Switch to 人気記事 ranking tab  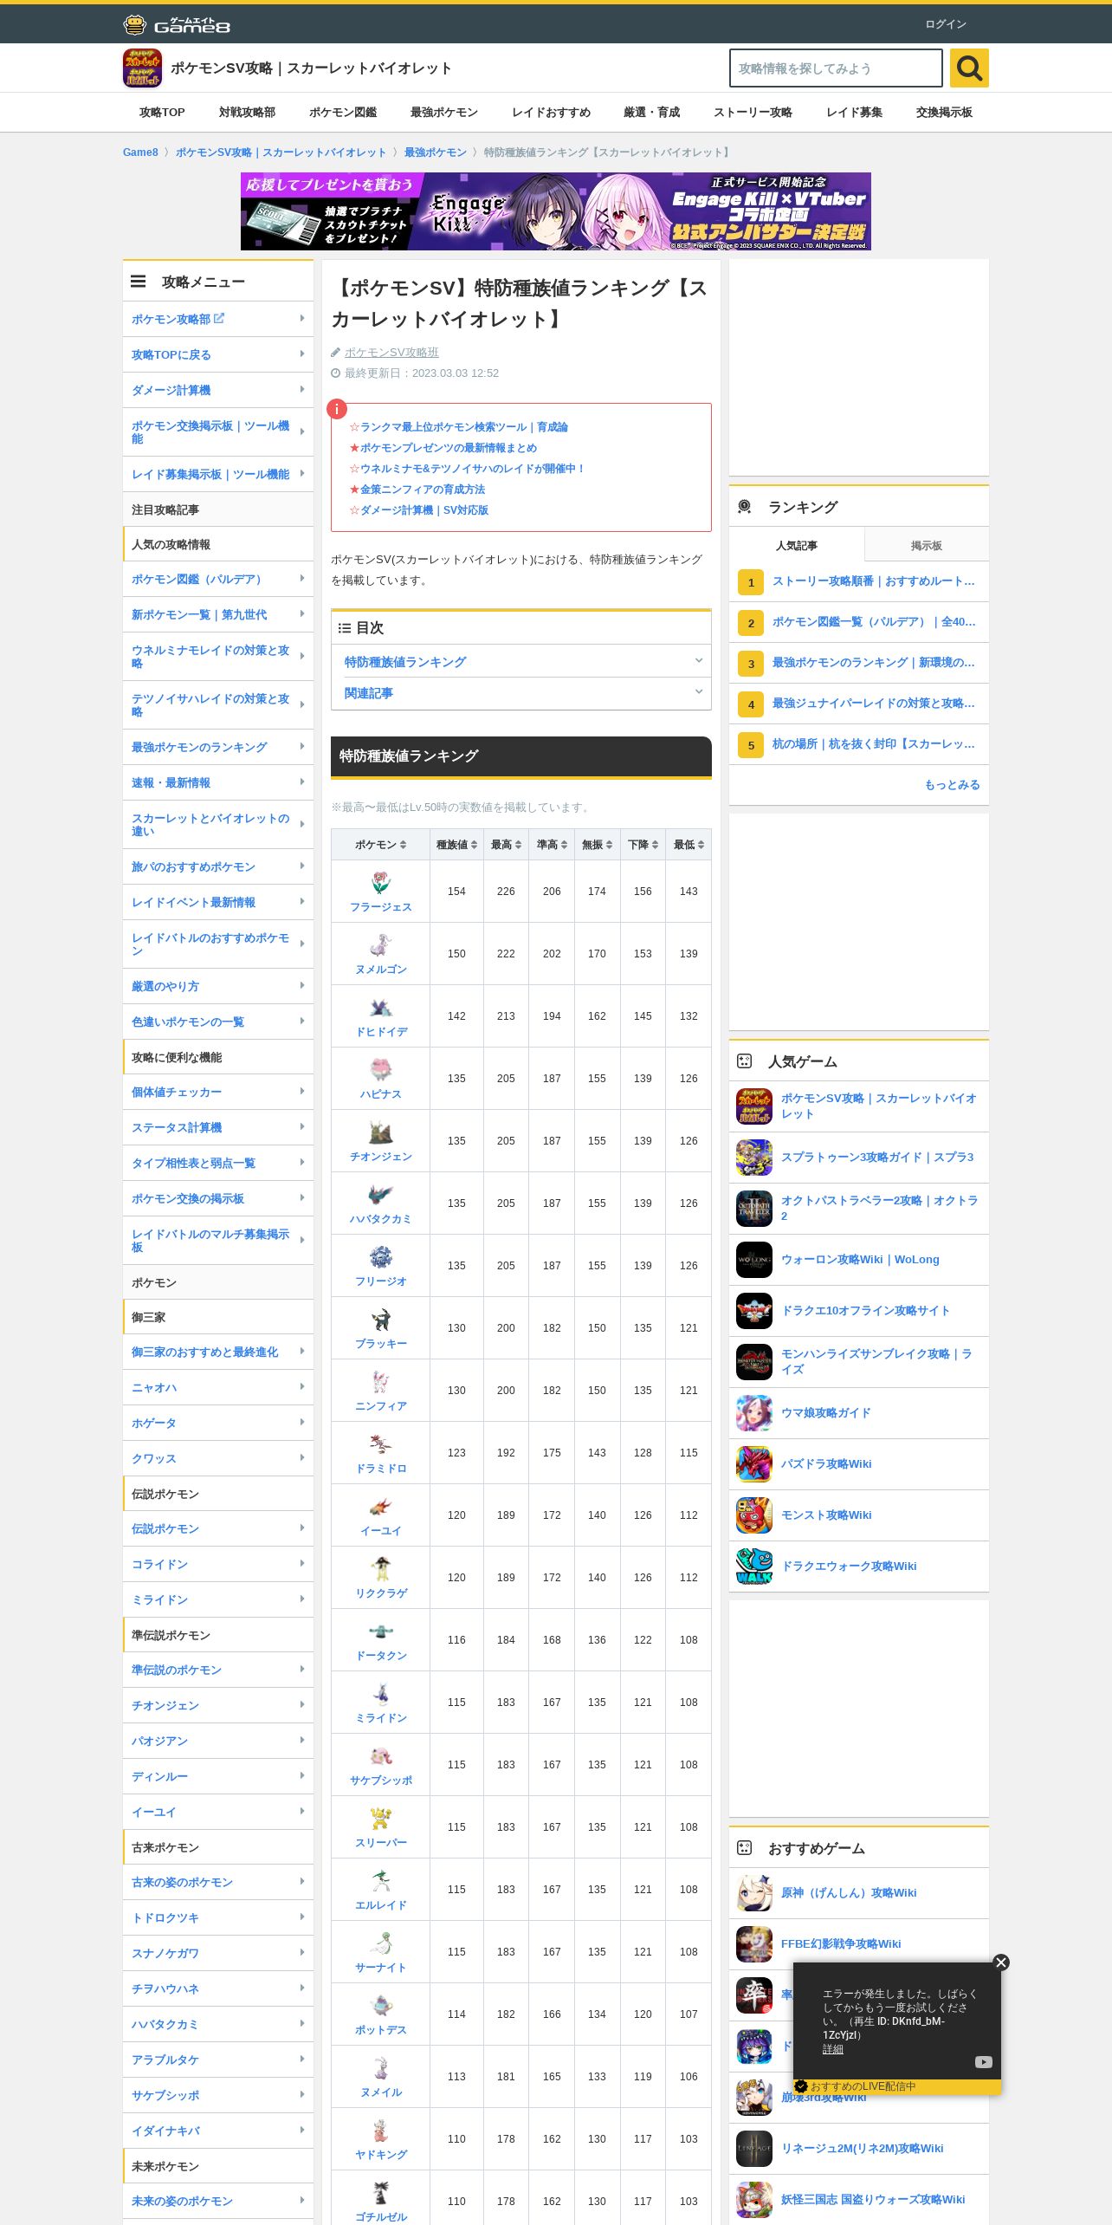coord(797,546)
